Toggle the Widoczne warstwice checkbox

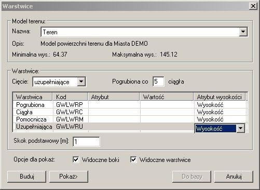133,159
